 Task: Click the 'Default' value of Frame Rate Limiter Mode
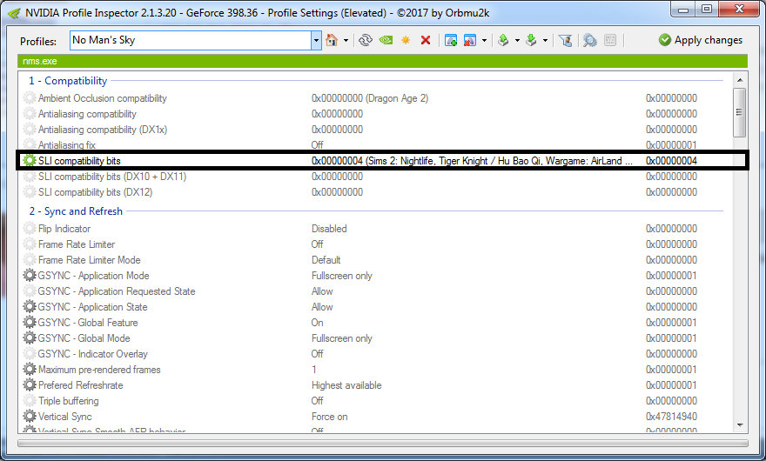tap(326, 260)
